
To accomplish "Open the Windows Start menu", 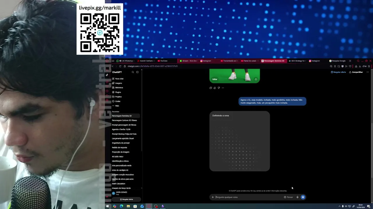I will (108, 206).
